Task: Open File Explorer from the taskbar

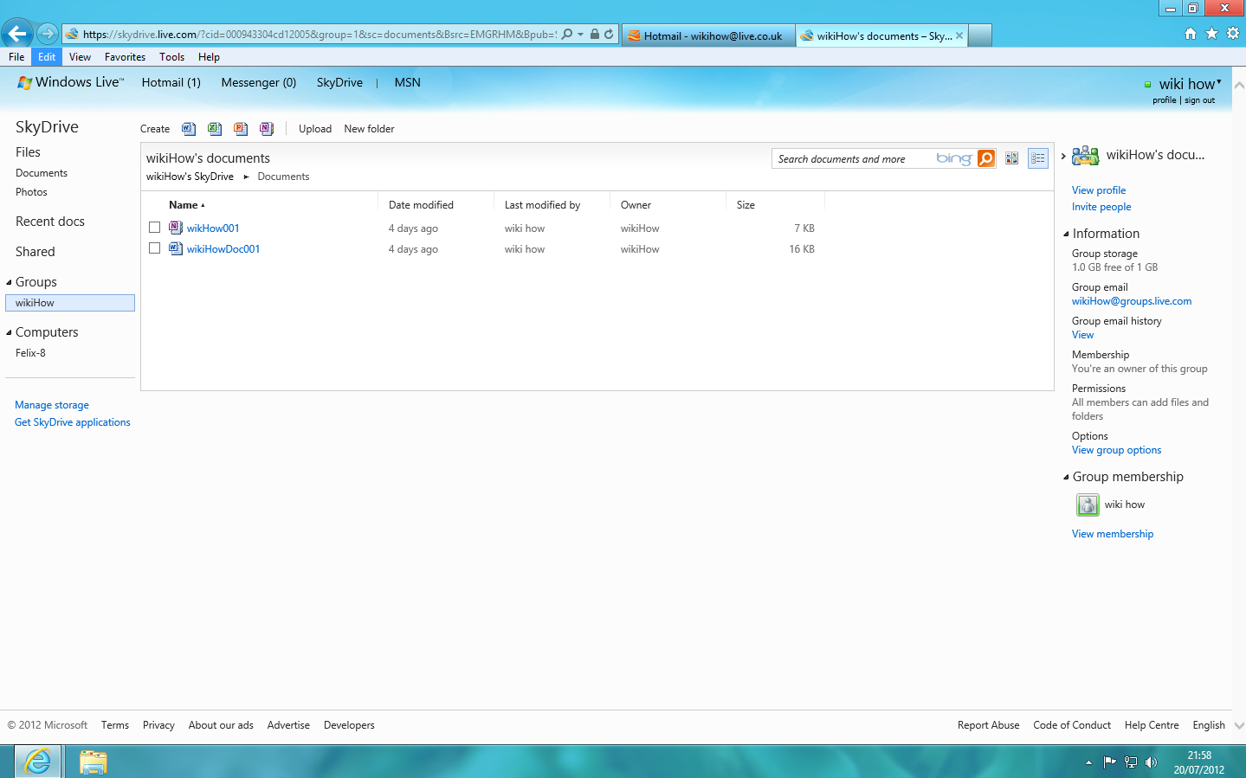Action: click(x=93, y=762)
